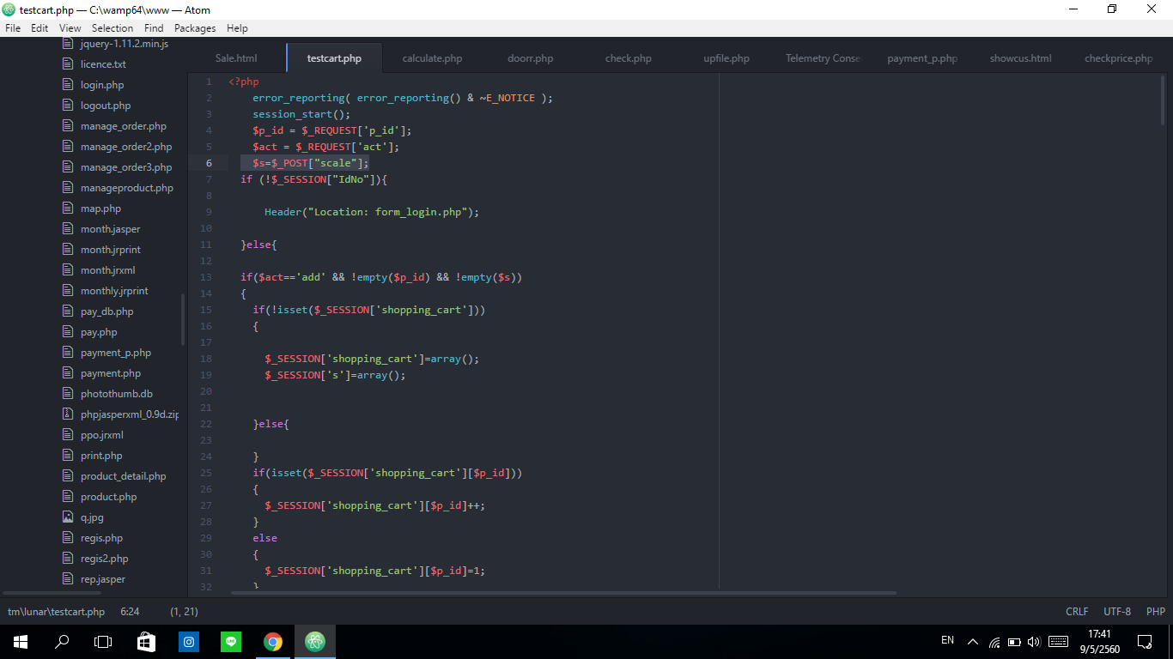Click the network Wi-Fi tray icon
Screen dimensions: 1173x659
click(994, 641)
